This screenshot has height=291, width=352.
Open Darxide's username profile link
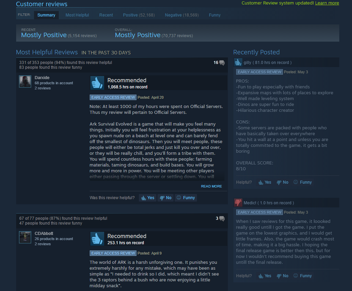42,77
